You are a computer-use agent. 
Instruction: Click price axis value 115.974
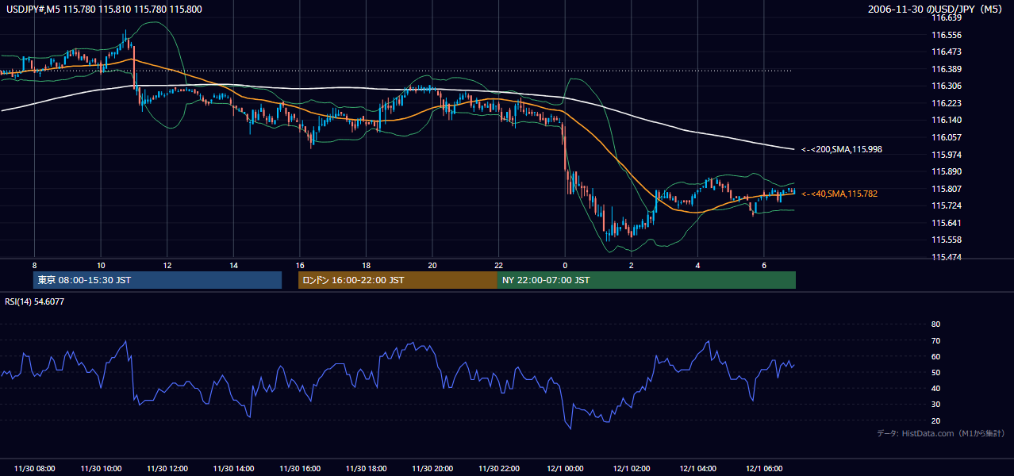coord(946,155)
